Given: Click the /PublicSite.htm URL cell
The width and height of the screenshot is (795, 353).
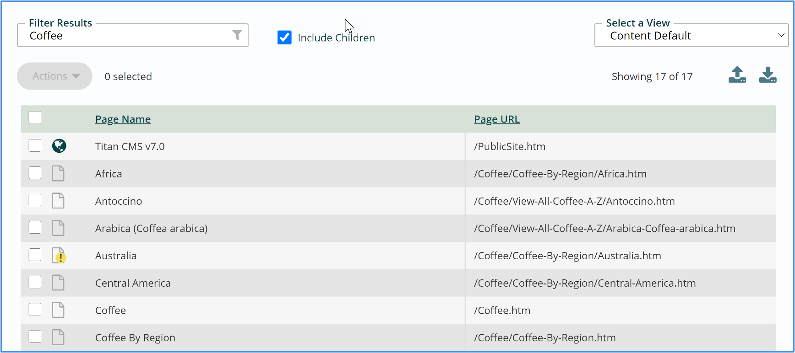Looking at the screenshot, I should click(510, 146).
